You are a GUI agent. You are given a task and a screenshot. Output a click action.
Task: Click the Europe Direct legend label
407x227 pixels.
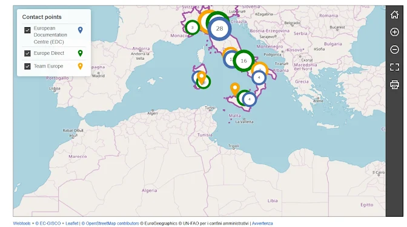(49, 53)
